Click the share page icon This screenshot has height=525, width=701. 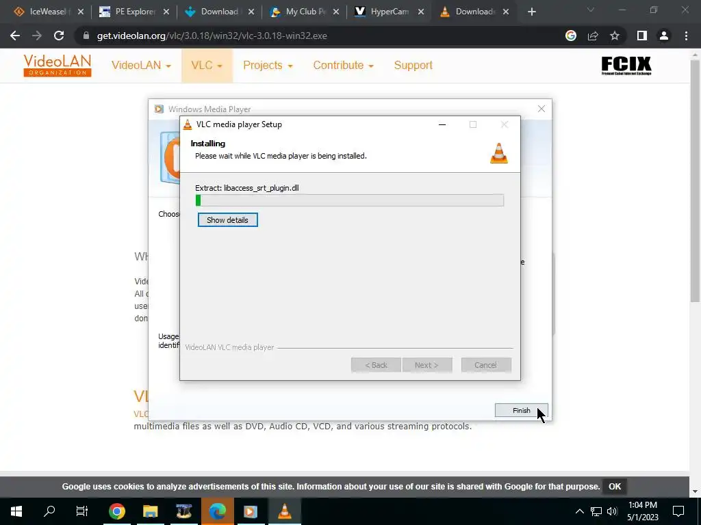(x=593, y=36)
